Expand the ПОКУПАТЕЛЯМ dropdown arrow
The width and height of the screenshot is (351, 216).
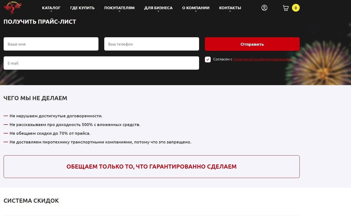(x=119, y=11)
